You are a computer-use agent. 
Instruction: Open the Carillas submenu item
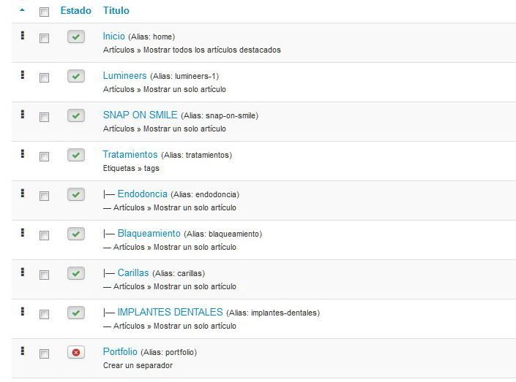point(133,272)
